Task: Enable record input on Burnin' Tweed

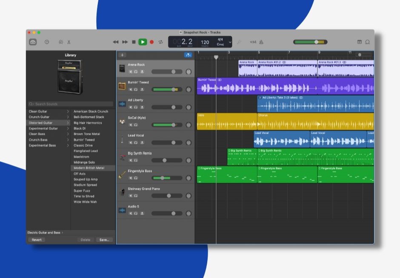Action: (x=142, y=89)
